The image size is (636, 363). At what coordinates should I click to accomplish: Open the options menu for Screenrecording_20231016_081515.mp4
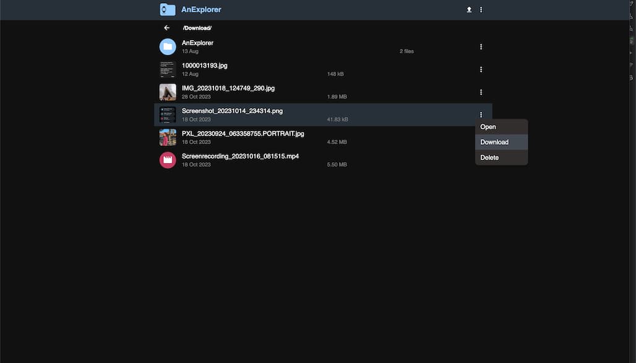[481, 160]
